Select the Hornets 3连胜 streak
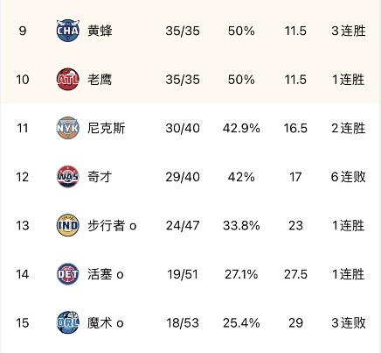 tap(349, 31)
